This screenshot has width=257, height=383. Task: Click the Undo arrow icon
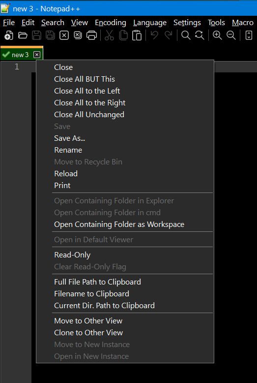click(x=154, y=35)
